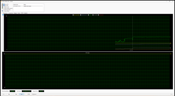Click the CPU chip icon beside Stress CPU
175x96 pixels.
pyautogui.click(x=2, y=4)
